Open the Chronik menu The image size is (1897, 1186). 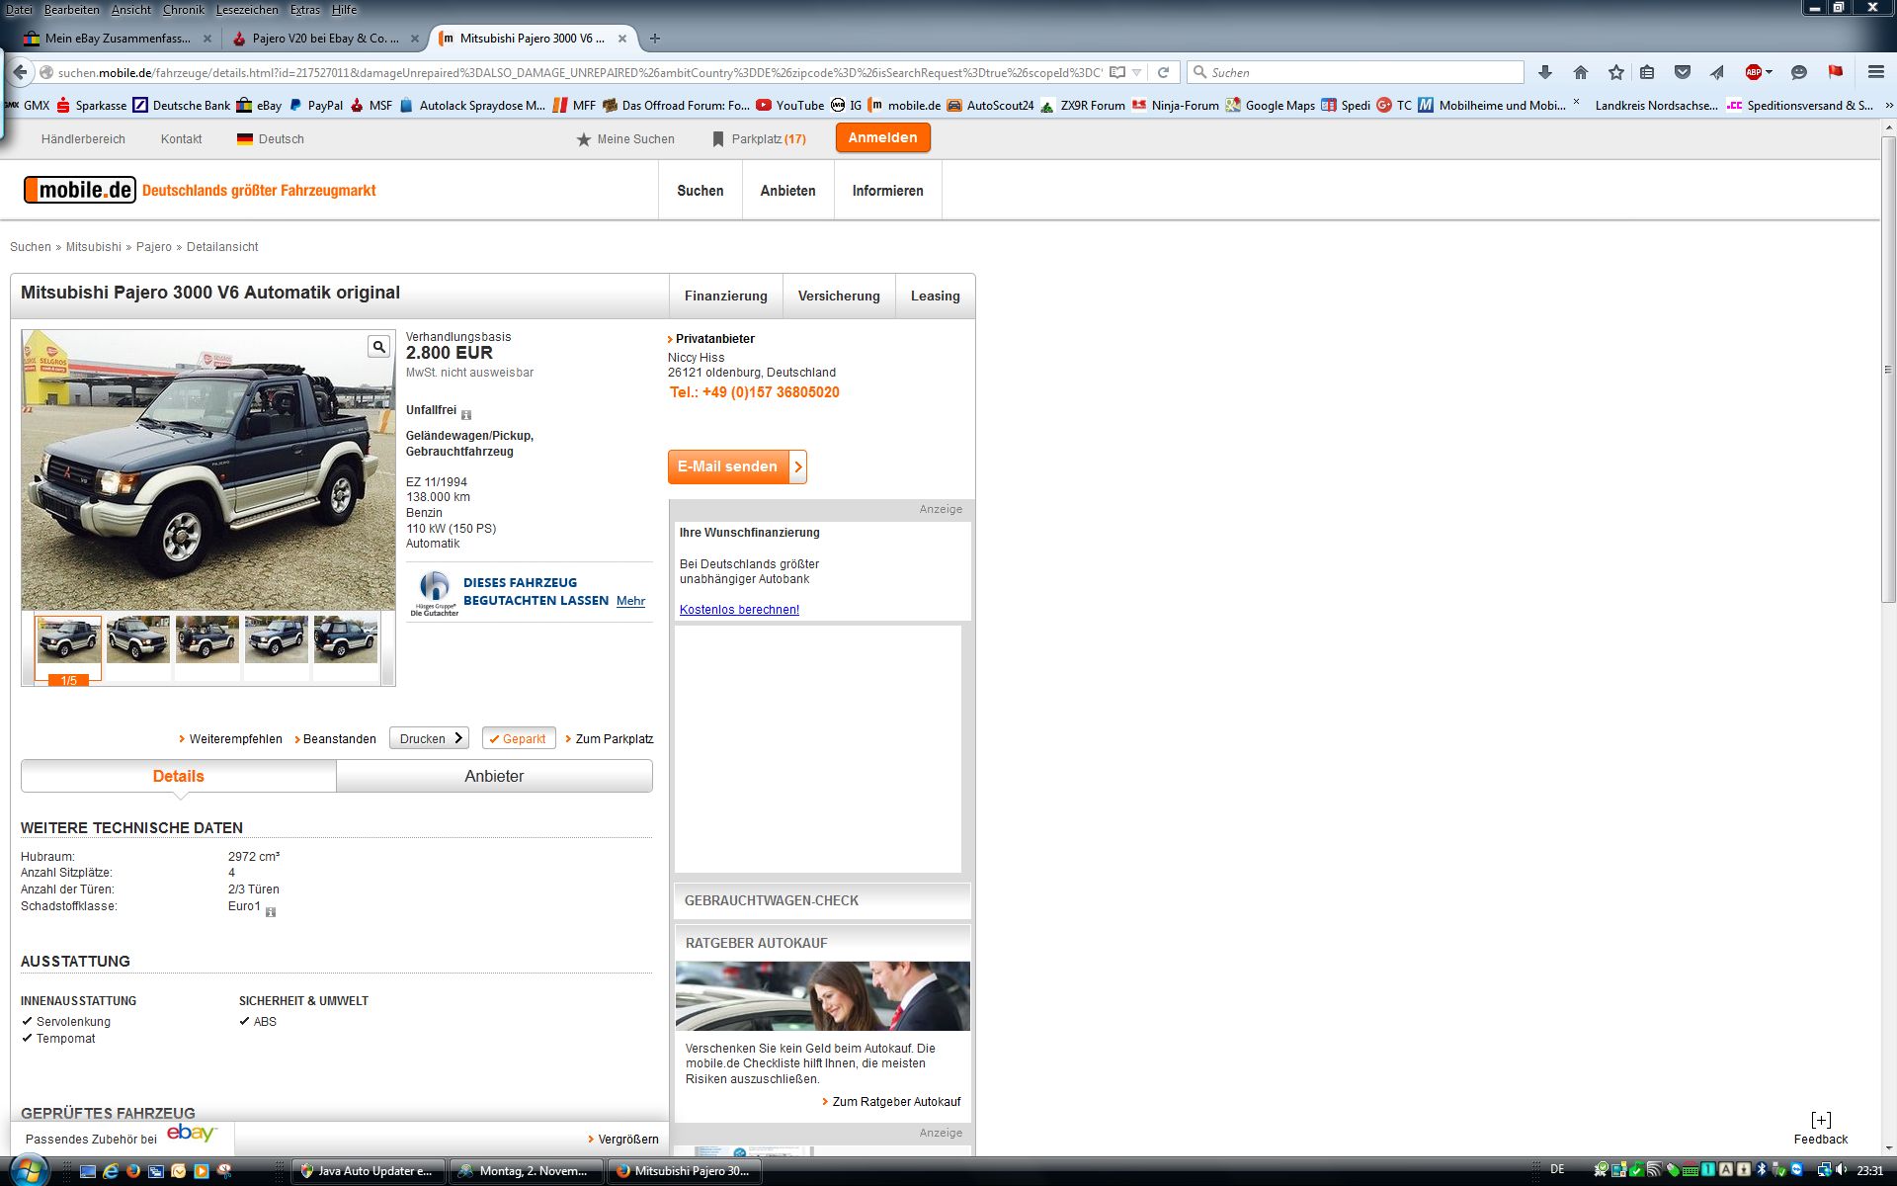pos(183,9)
